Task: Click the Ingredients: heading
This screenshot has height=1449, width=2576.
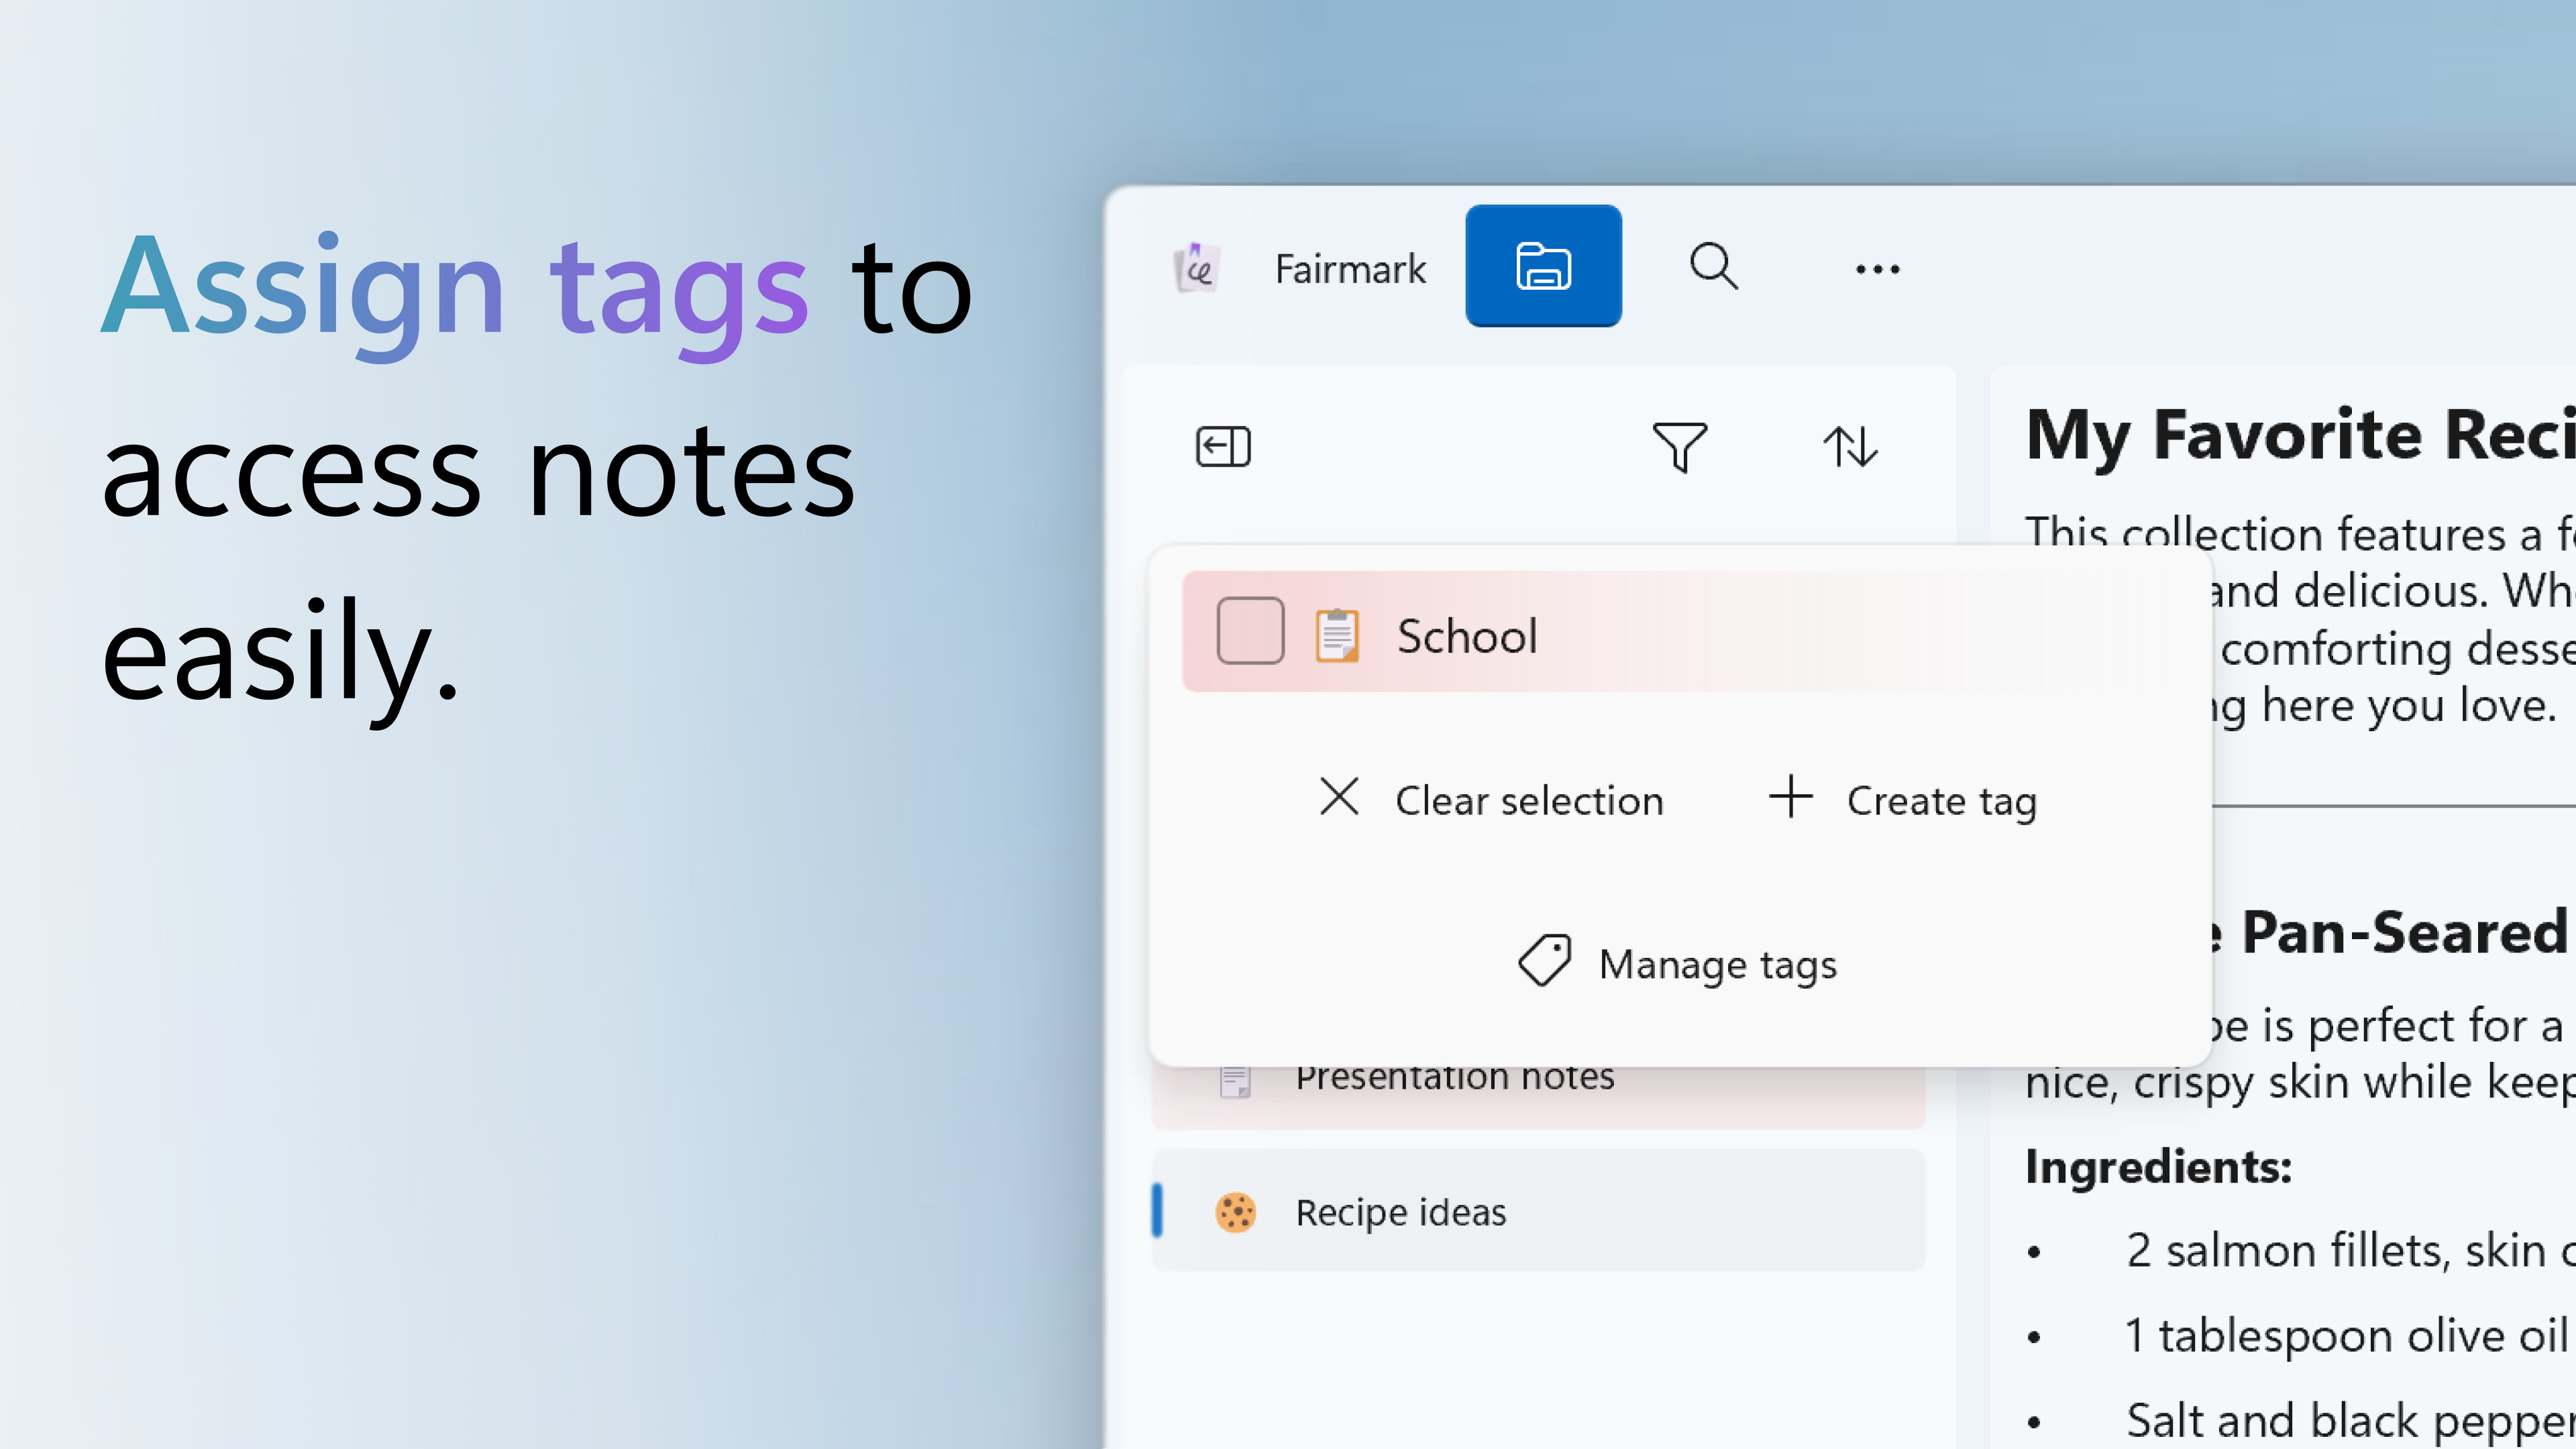Action: point(2158,1167)
